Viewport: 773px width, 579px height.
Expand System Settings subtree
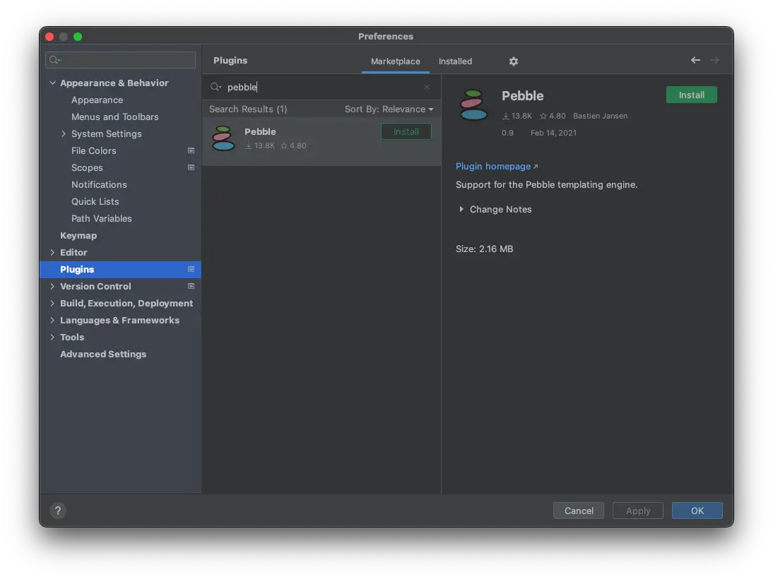click(x=64, y=134)
